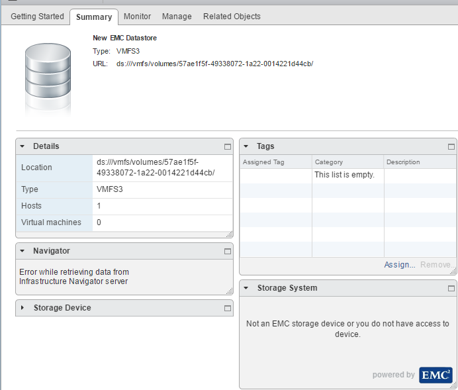Image resolution: width=458 pixels, height=390 pixels.
Task: Collapse the Details panel
Action: pos(23,146)
